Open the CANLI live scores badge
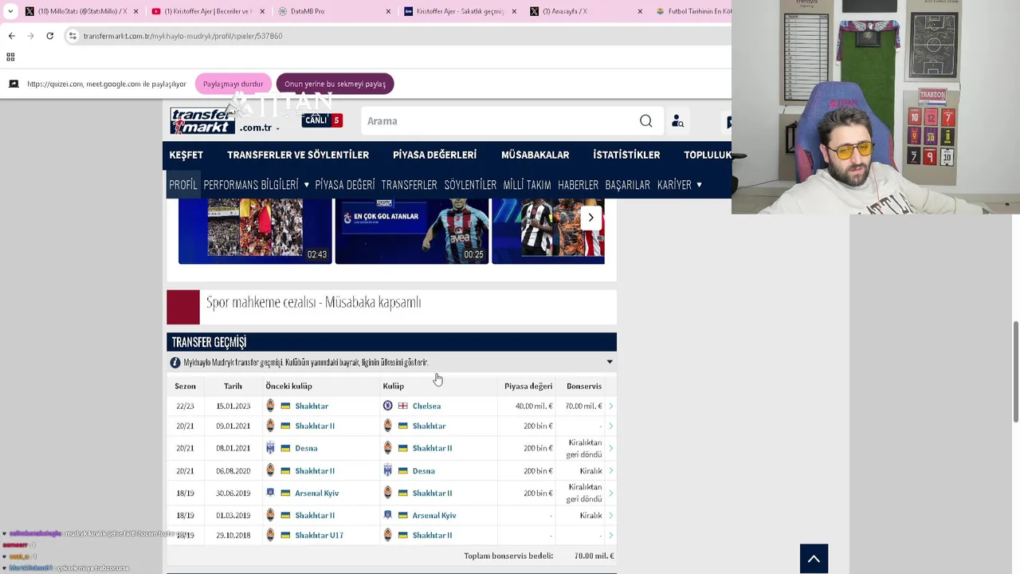 [322, 120]
